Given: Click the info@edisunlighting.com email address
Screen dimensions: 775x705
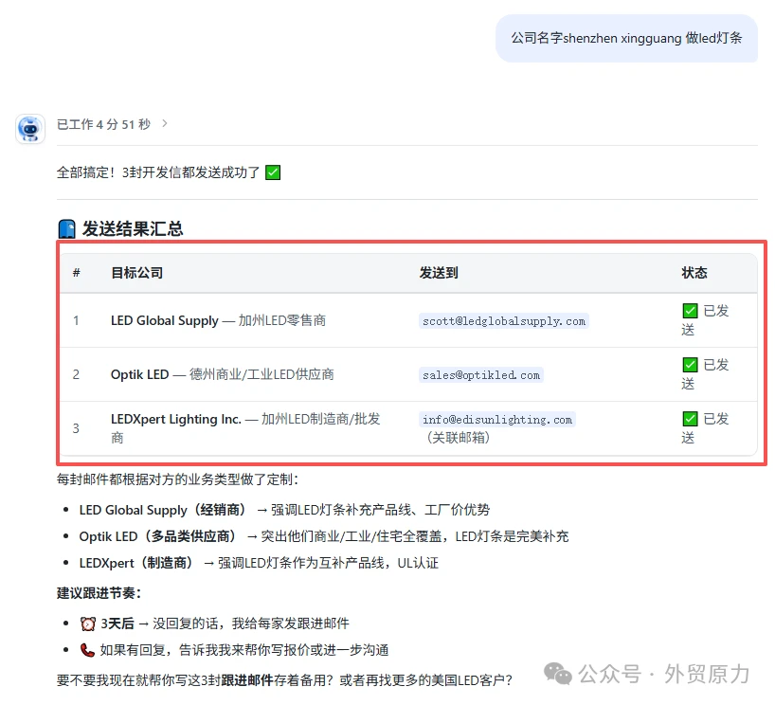Looking at the screenshot, I should tap(497, 419).
